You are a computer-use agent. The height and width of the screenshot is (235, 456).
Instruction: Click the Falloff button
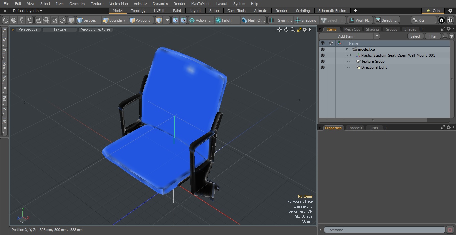click(227, 20)
